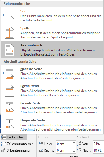
Task: Click the description 'Abschnitt auf der nächsten Seite beginnen.'
Action: pos(52,78)
